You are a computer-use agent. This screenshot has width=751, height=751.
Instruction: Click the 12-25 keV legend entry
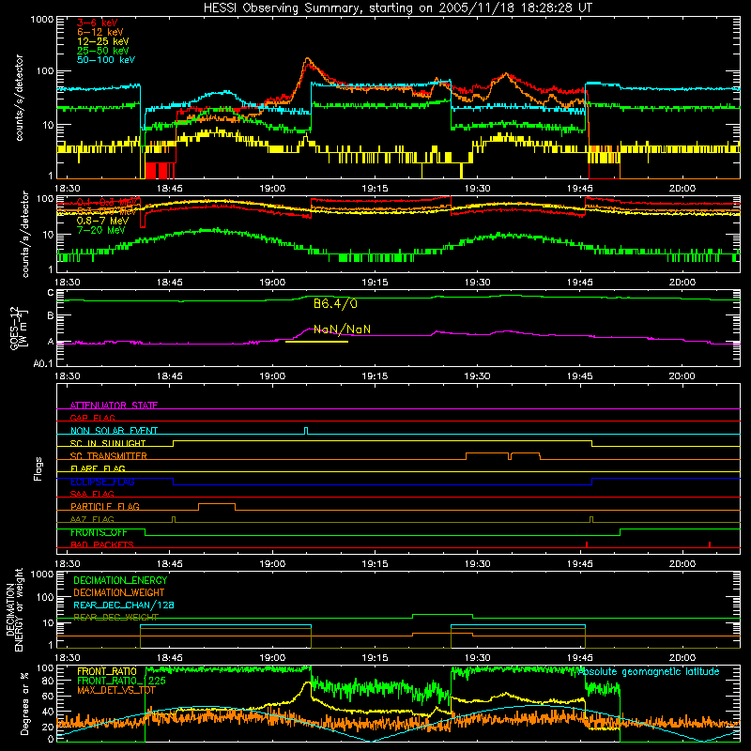click(103, 41)
